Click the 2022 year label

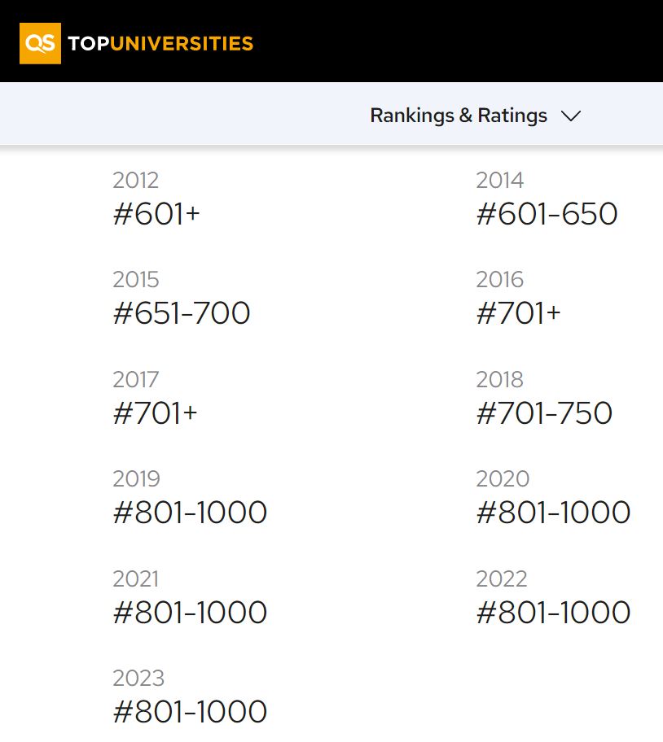pos(502,578)
